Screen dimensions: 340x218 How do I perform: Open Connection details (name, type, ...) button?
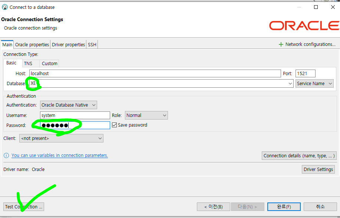pos(299,156)
